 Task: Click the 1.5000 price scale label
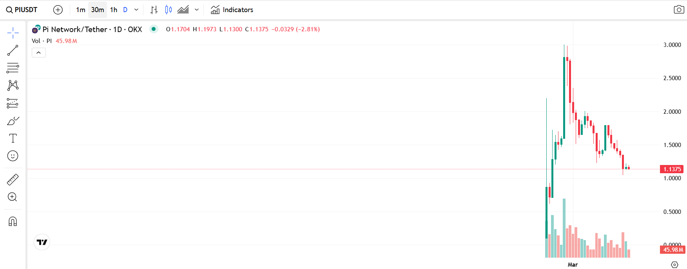pos(672,145)
